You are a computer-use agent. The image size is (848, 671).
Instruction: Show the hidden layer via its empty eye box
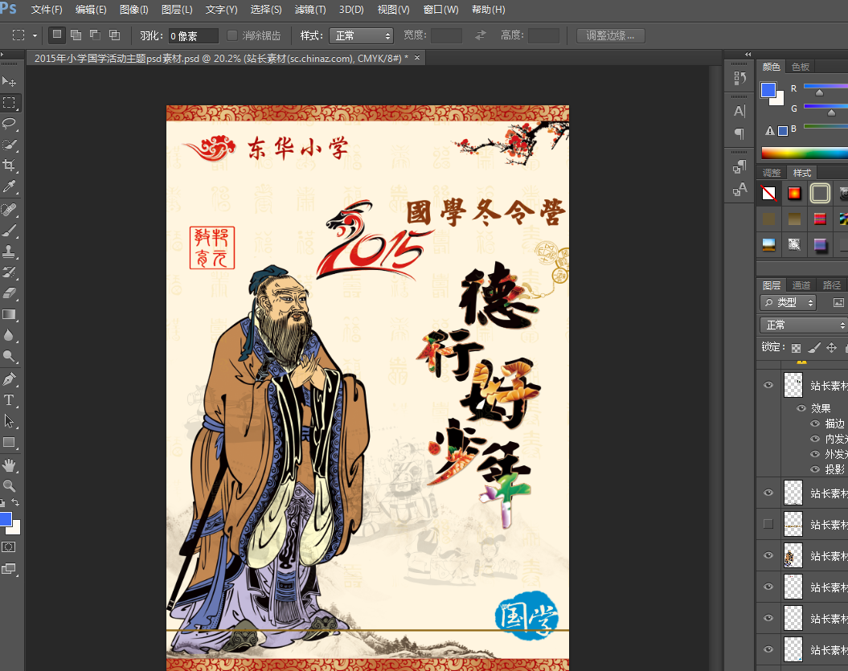[768, 524]
